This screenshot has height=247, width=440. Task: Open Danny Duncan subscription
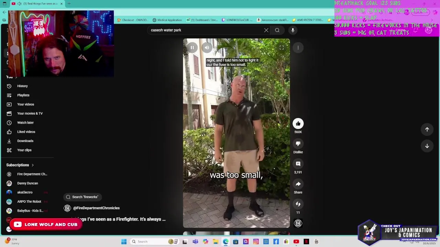click(27, 183)
